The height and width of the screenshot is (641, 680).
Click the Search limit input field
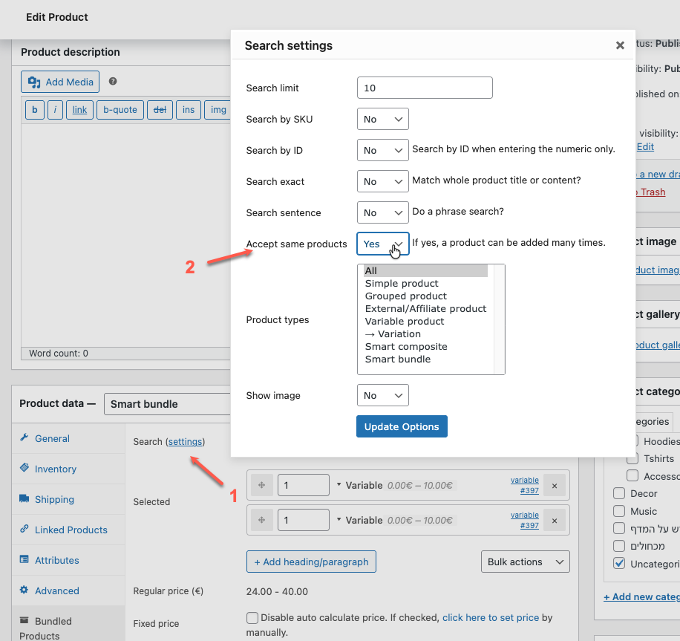click(425, 88)
